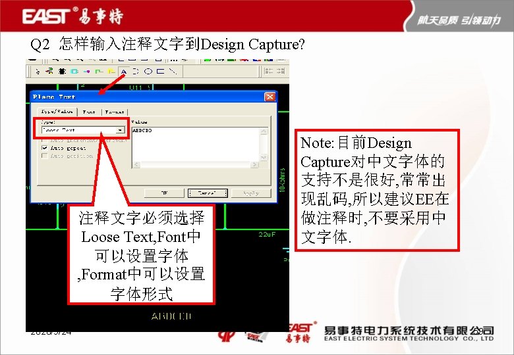Image resolution: width=514 pixels, height=355 pixels.
Task: Switch to the Type/Value tab
Action: click(x=57, y=112)
